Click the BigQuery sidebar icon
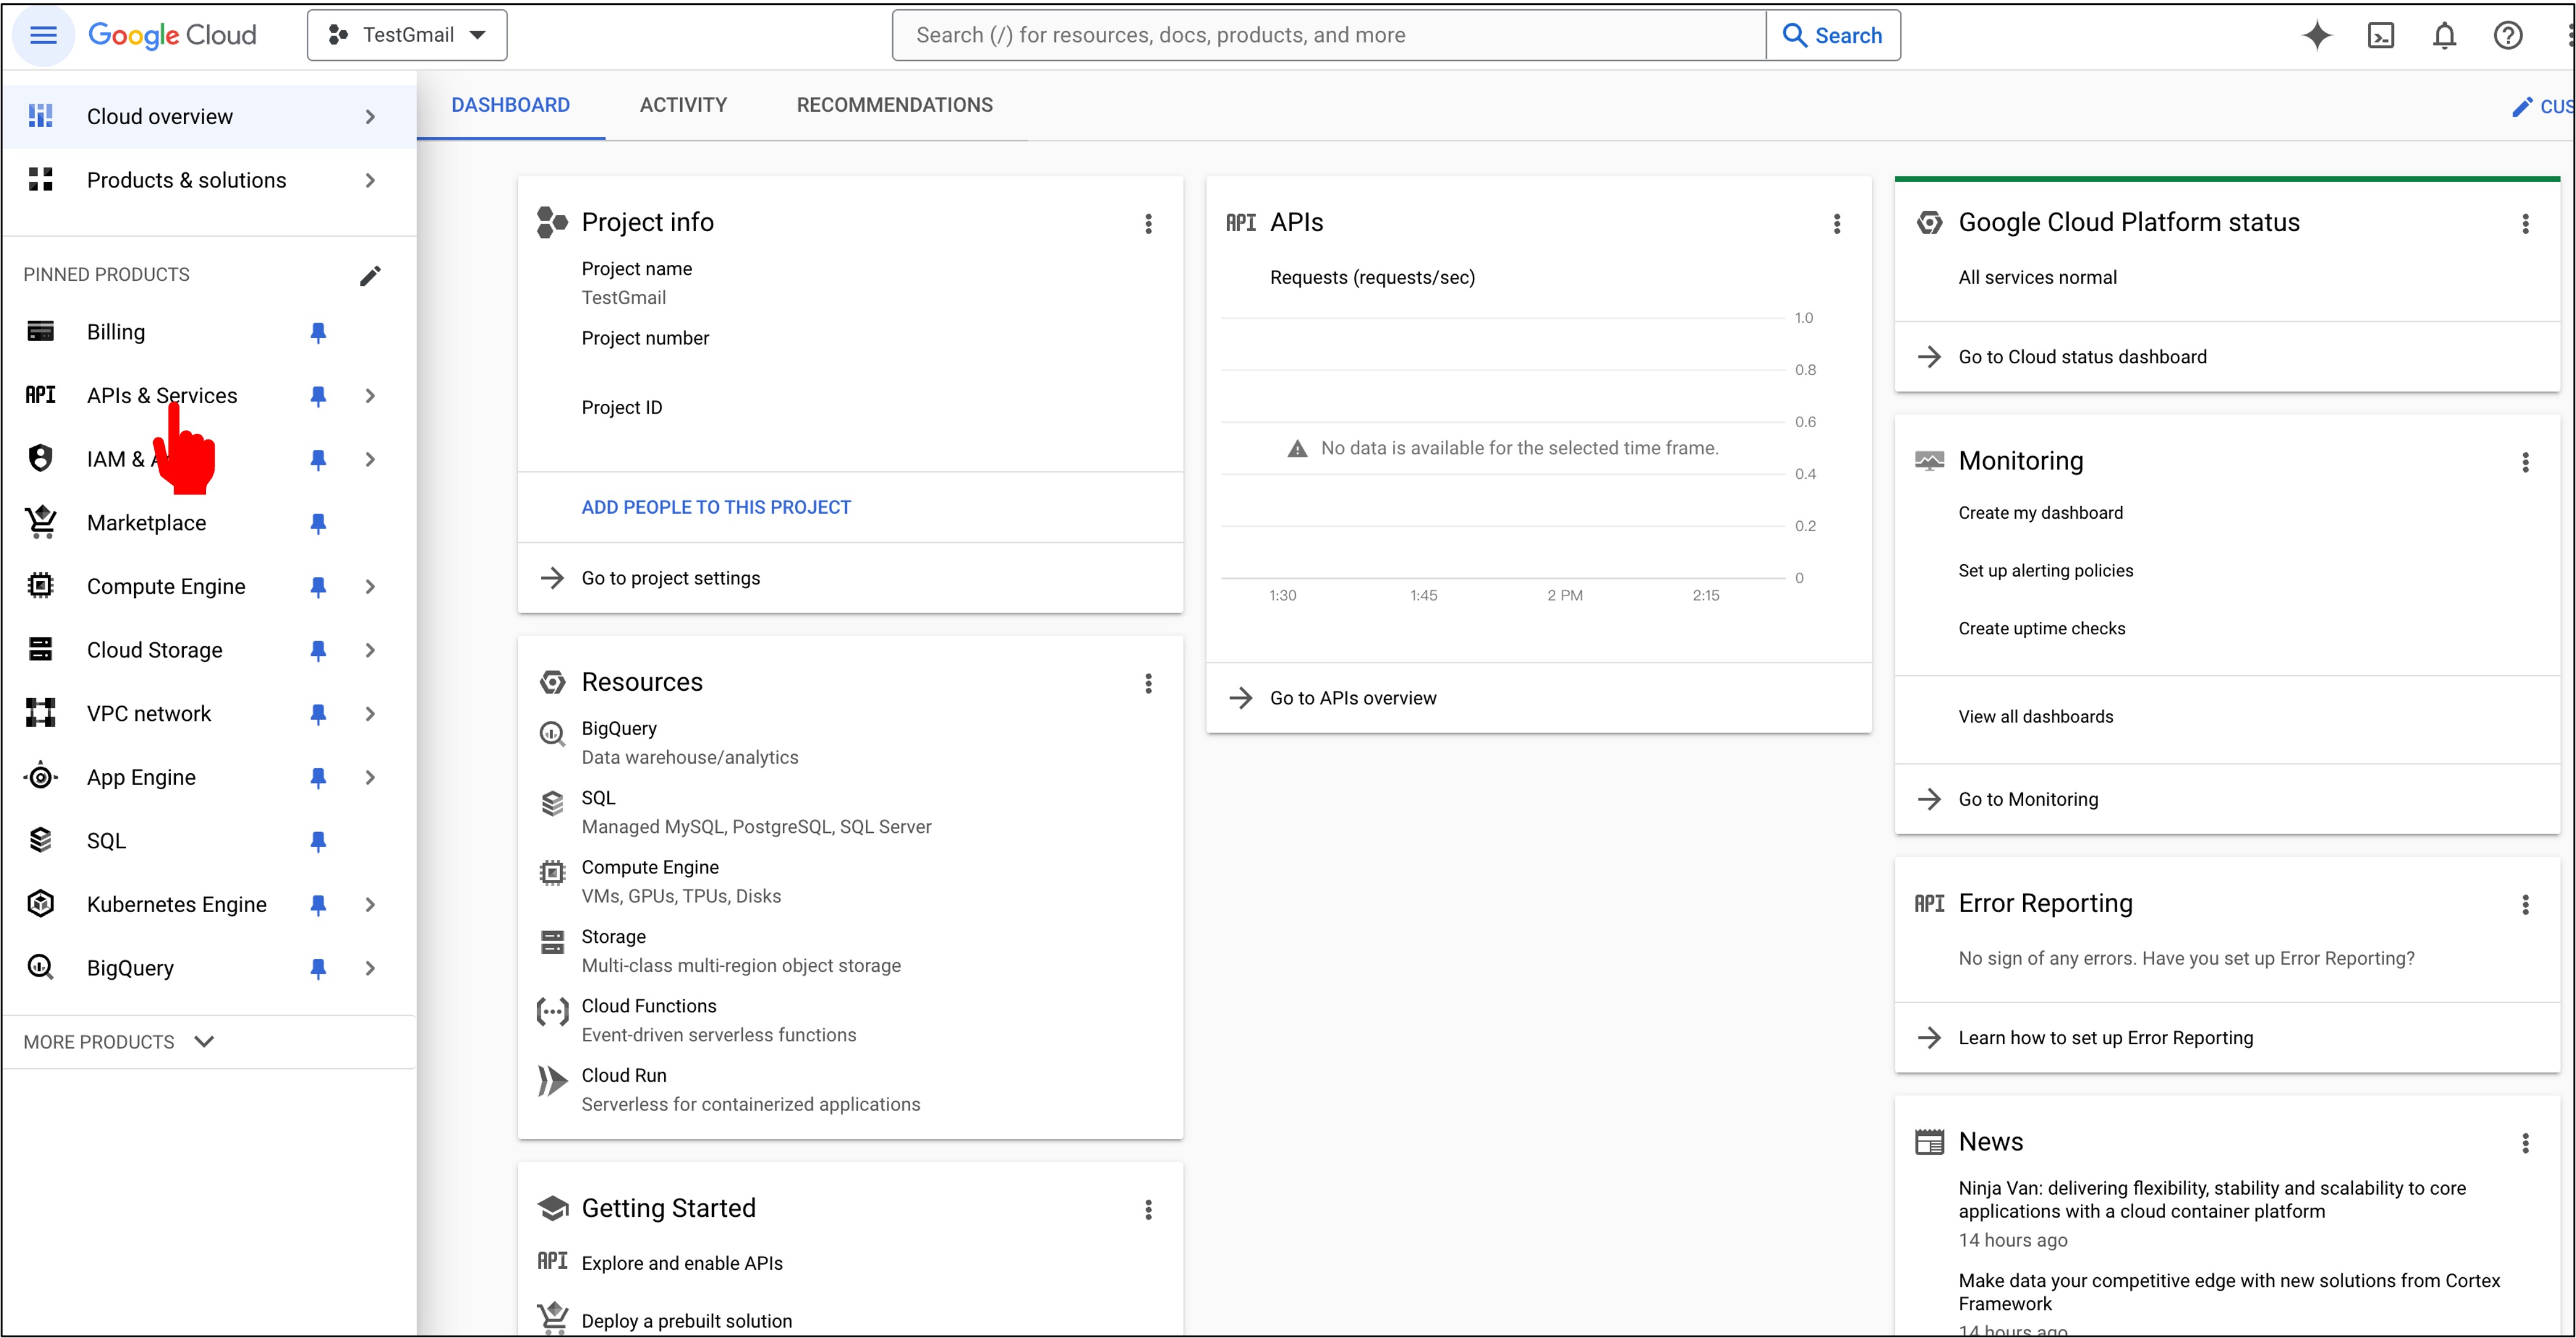 click(x=40, y=967)
